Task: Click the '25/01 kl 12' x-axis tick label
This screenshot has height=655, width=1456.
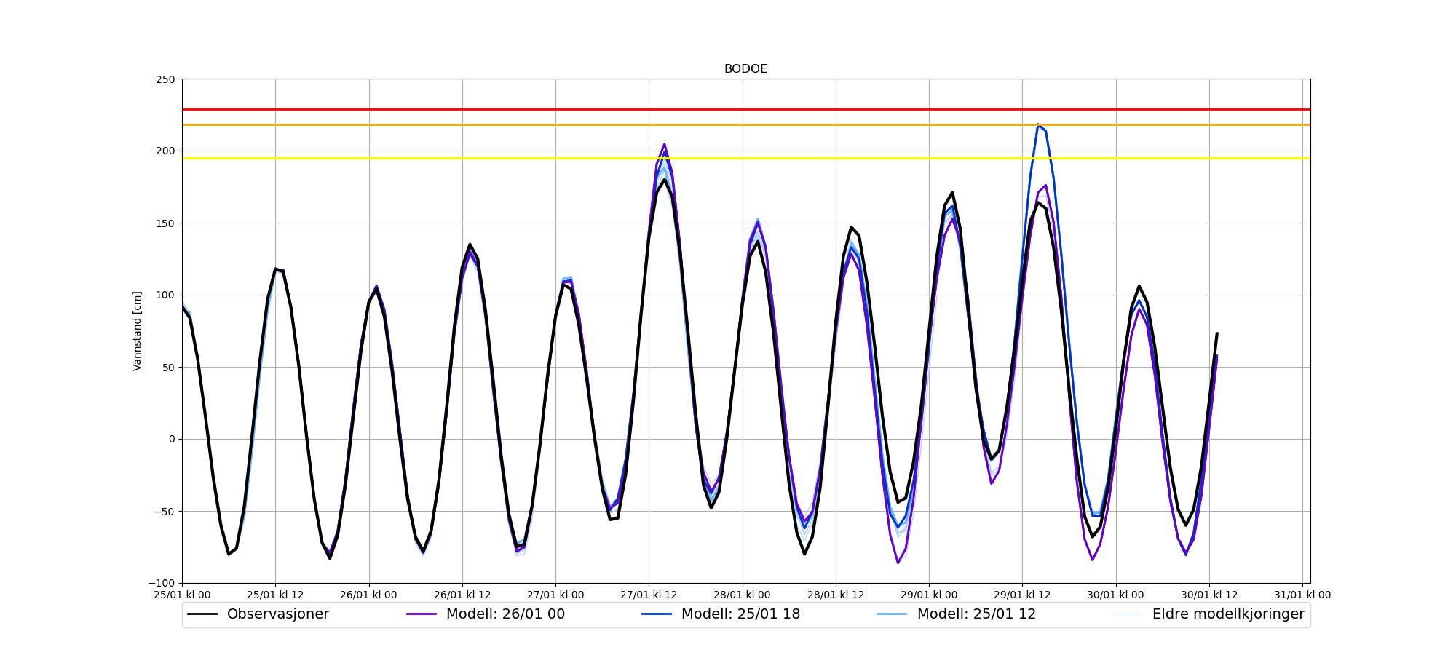Action: point(275,595)
